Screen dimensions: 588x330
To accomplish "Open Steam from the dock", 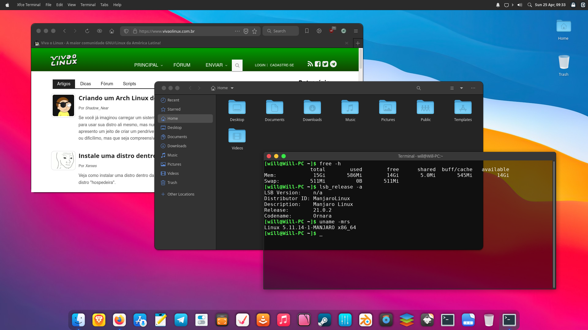I will pos(325,320).
